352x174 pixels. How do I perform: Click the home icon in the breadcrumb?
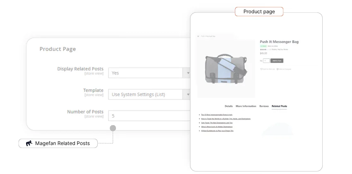click(198, 36)
